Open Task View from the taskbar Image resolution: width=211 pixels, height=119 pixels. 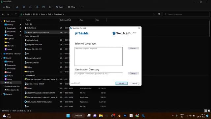click(89, 116)
